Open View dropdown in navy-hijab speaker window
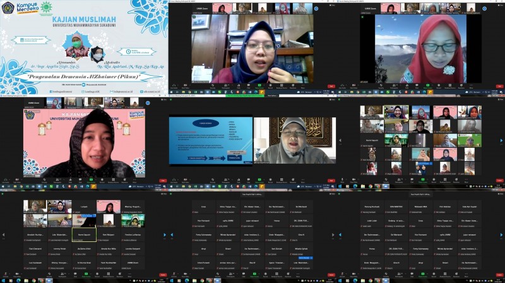 coord(332,5)
